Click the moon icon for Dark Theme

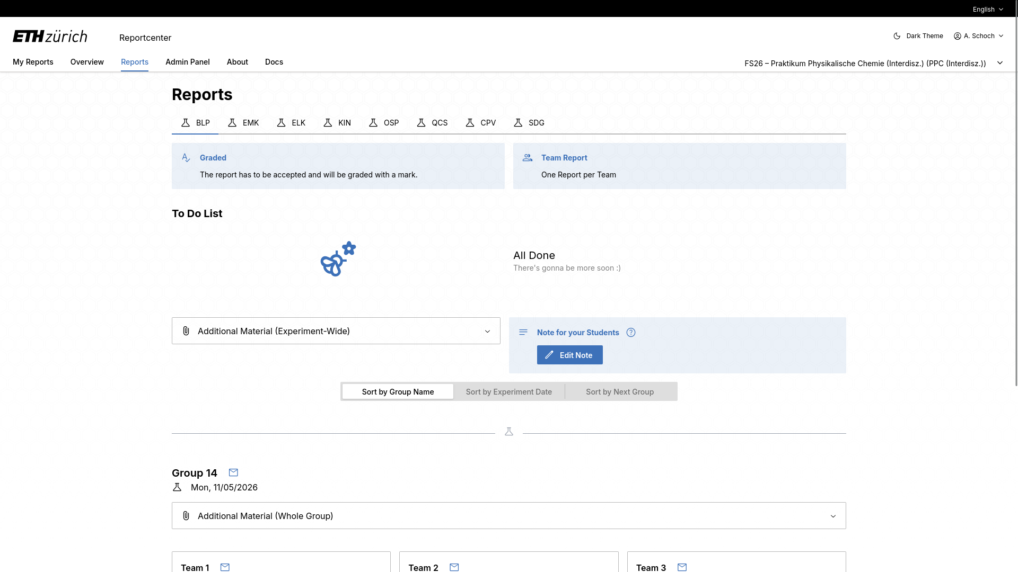click(x=897, y=36)
